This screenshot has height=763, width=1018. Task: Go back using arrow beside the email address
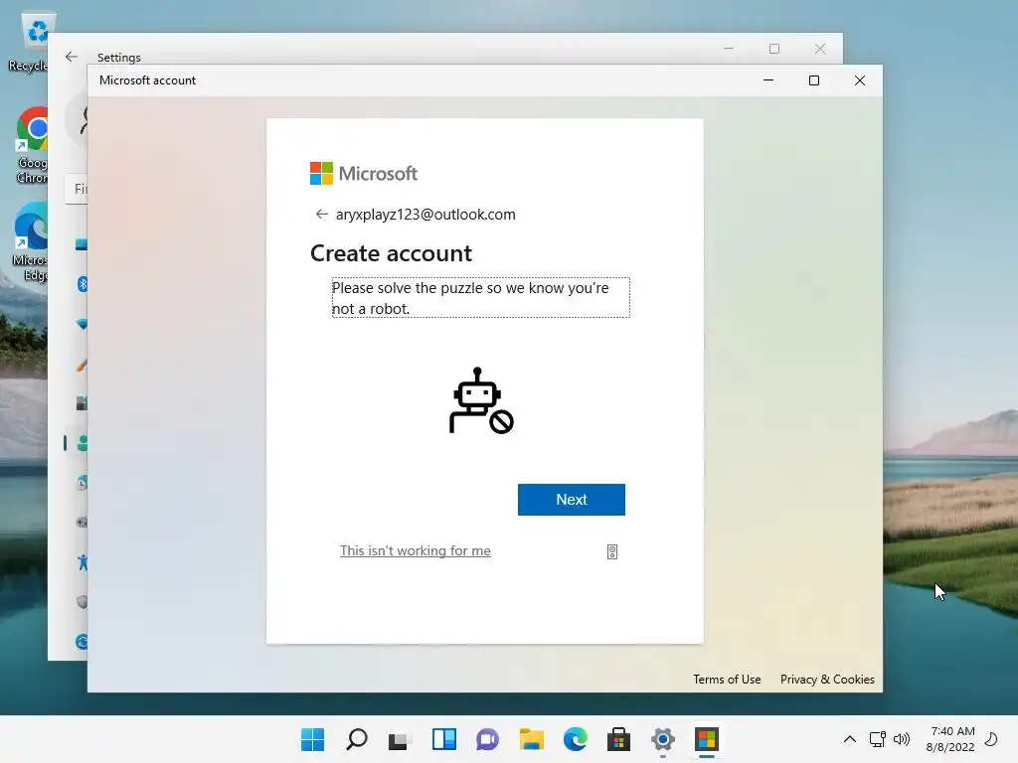[321, 215]
